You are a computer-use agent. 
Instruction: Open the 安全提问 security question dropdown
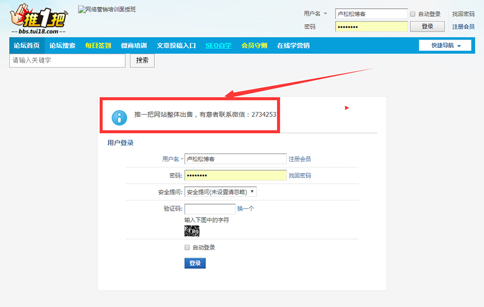click(220, 192)
